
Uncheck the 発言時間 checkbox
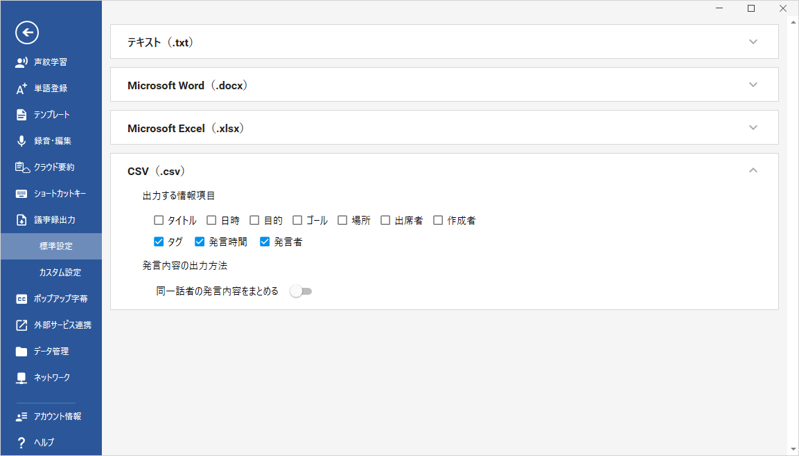(200, 241)
